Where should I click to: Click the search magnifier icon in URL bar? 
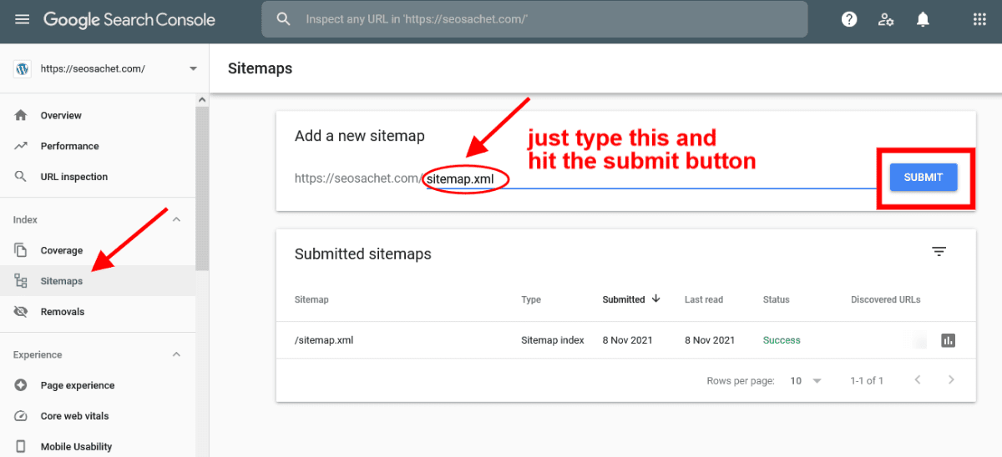[x=284, y=18]
